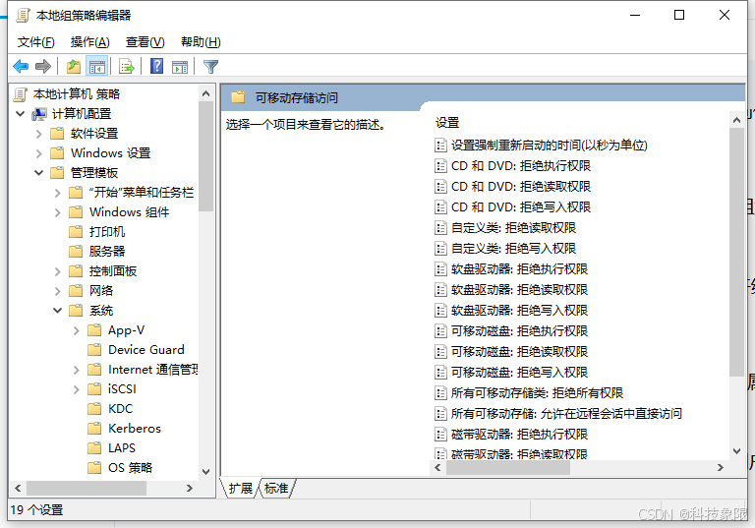This screenshot has height=528, width=755.
Task: Select 软盘驱动器: 拒绝写入权限 policy
Action: (519, 311)
